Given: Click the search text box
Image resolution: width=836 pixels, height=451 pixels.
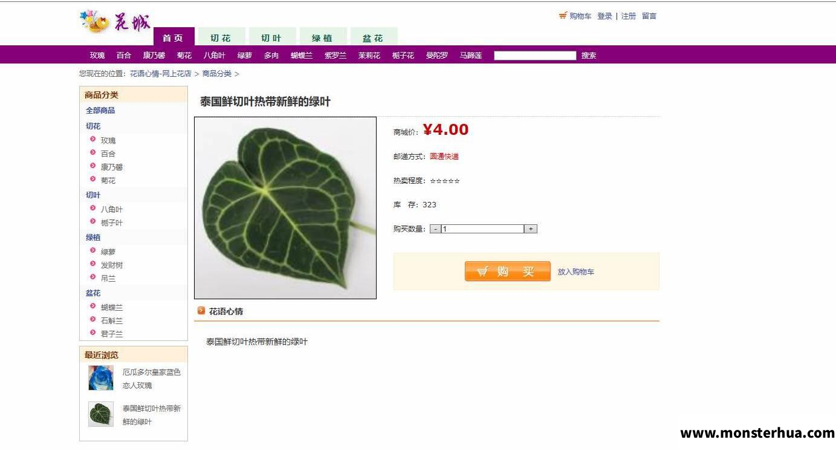Looking at the screenshot, I should coord(535,56).
